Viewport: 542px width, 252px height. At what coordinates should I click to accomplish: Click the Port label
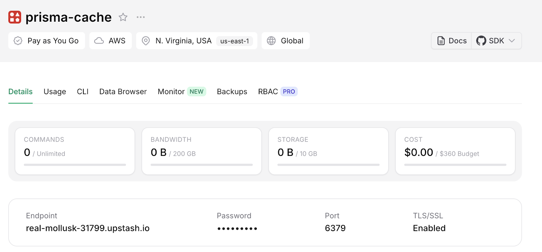click(332, 216)
